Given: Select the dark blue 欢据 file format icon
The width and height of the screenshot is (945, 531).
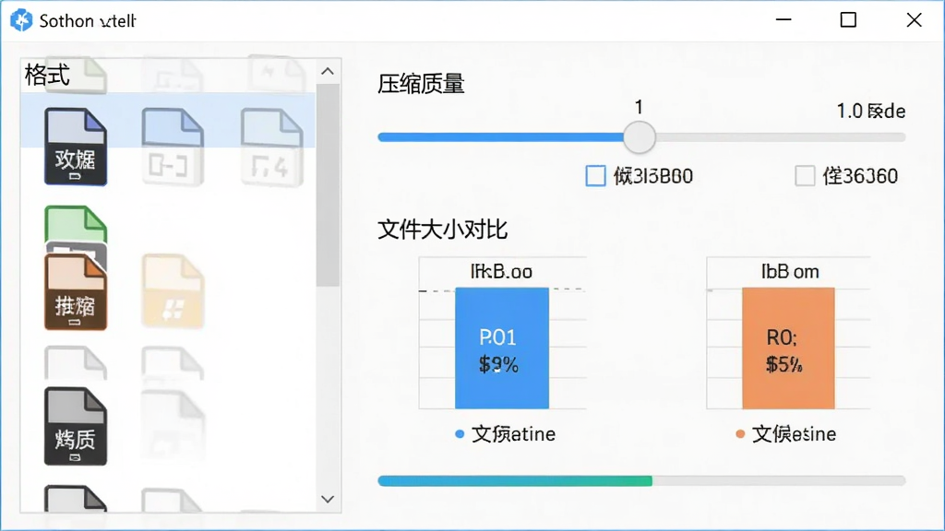Looking at the screenshot, I should tap(76, 147).
